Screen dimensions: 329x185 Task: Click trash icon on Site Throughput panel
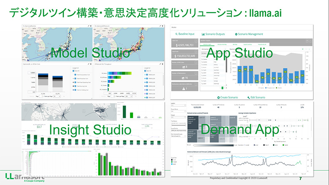(x=163, y=64)
